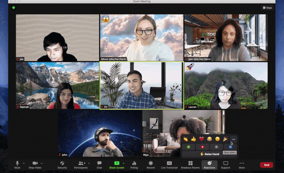This screenshot has width=284, height=173.
Task: Open the Participants panel
Action: coord(81,165)
